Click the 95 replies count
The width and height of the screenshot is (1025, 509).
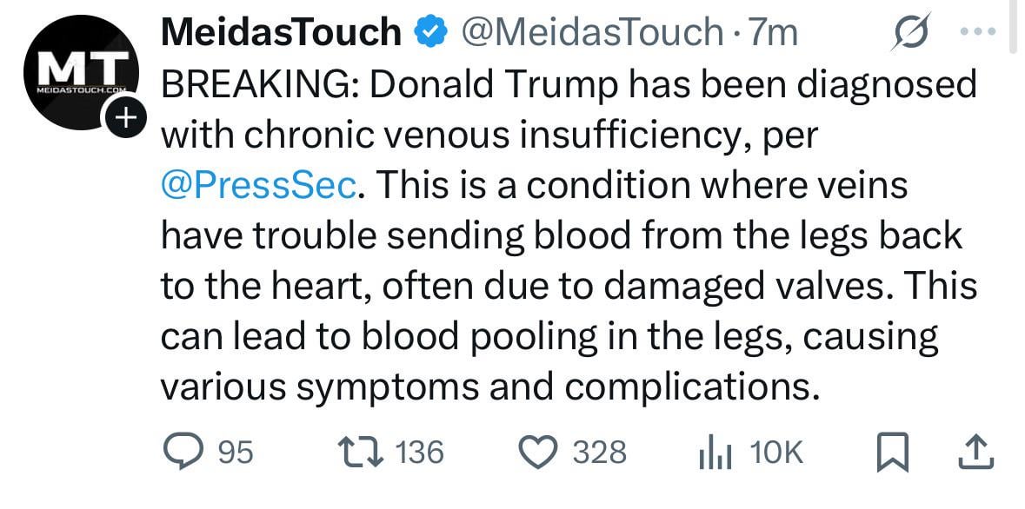click(236, 453)
